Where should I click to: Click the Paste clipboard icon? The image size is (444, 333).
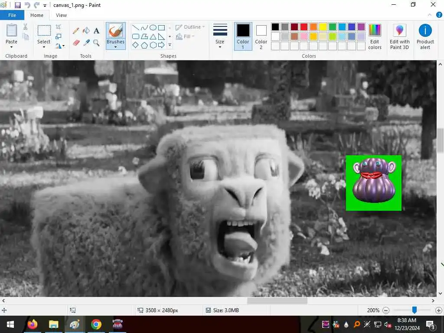12,30
